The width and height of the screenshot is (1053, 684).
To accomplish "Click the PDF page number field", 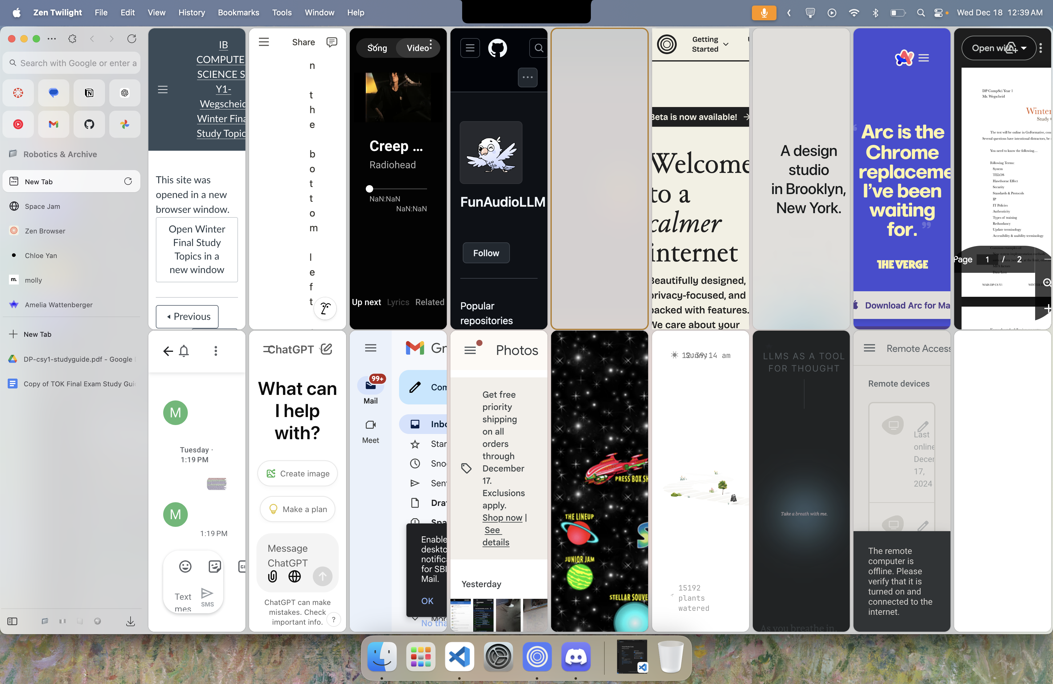I will 987,259.
